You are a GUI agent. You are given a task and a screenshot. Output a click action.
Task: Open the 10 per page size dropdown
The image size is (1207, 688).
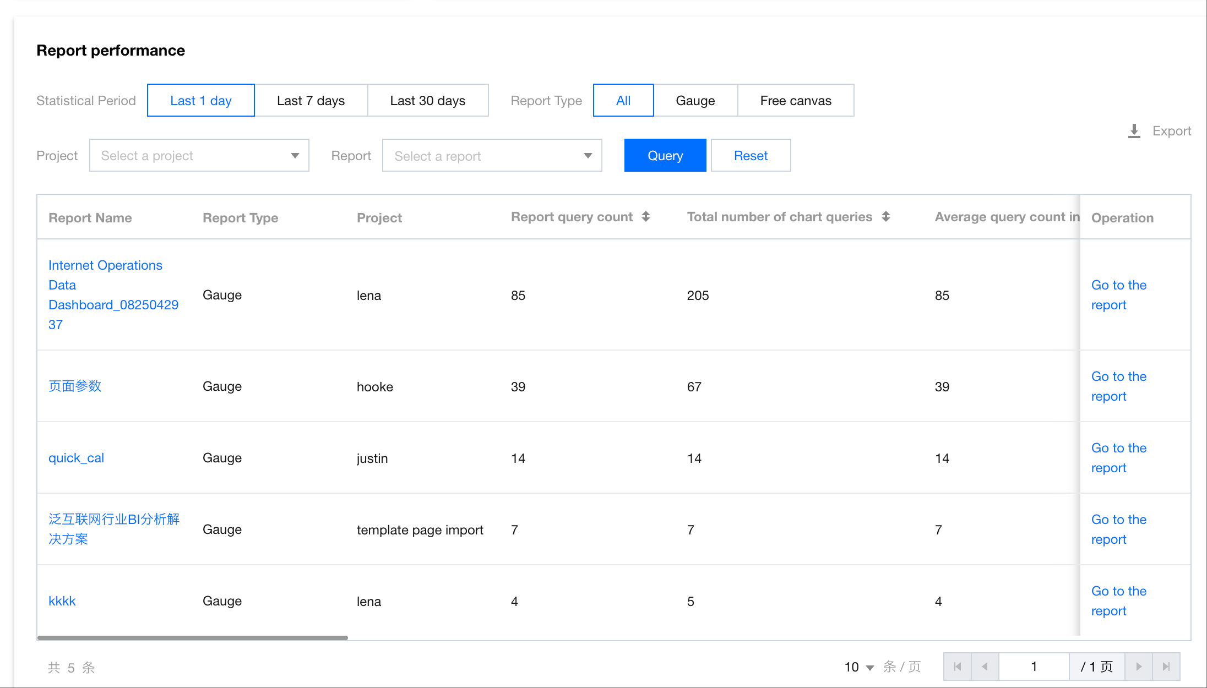pyautogui.click(x=859, y=667)
